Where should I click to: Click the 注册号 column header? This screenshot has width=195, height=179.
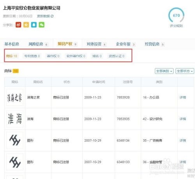[128, 82]
